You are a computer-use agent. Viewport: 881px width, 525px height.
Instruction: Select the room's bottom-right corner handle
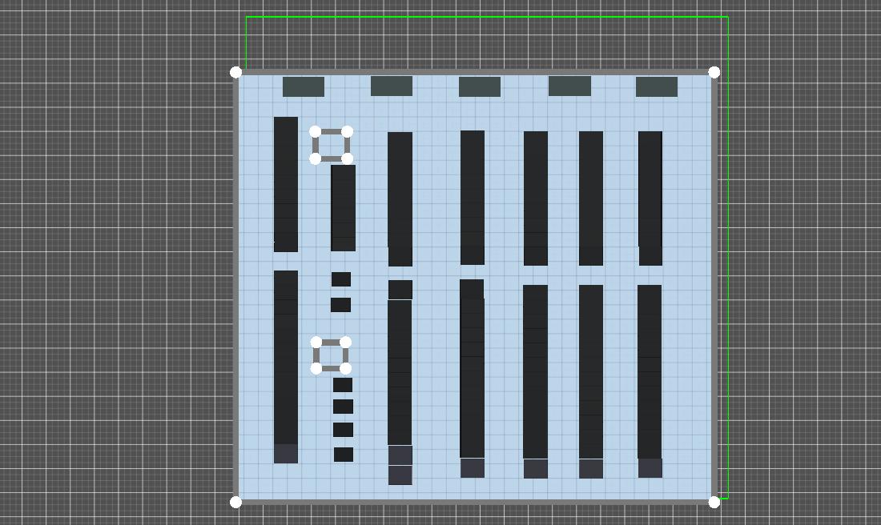[714, 502]
